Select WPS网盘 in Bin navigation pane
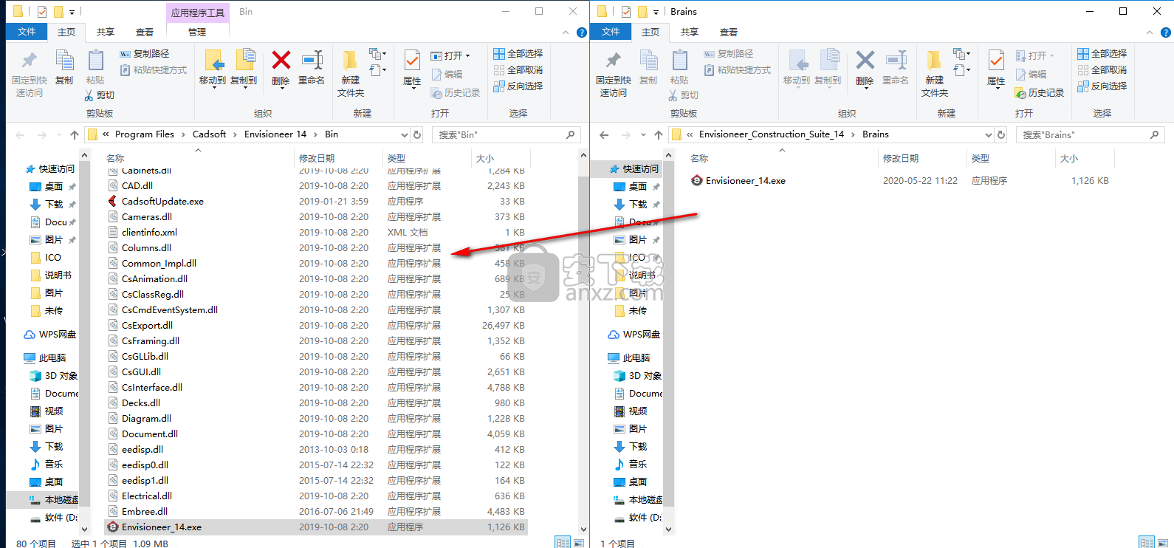This screenshot has height=548, width=1174. (50, 334)
